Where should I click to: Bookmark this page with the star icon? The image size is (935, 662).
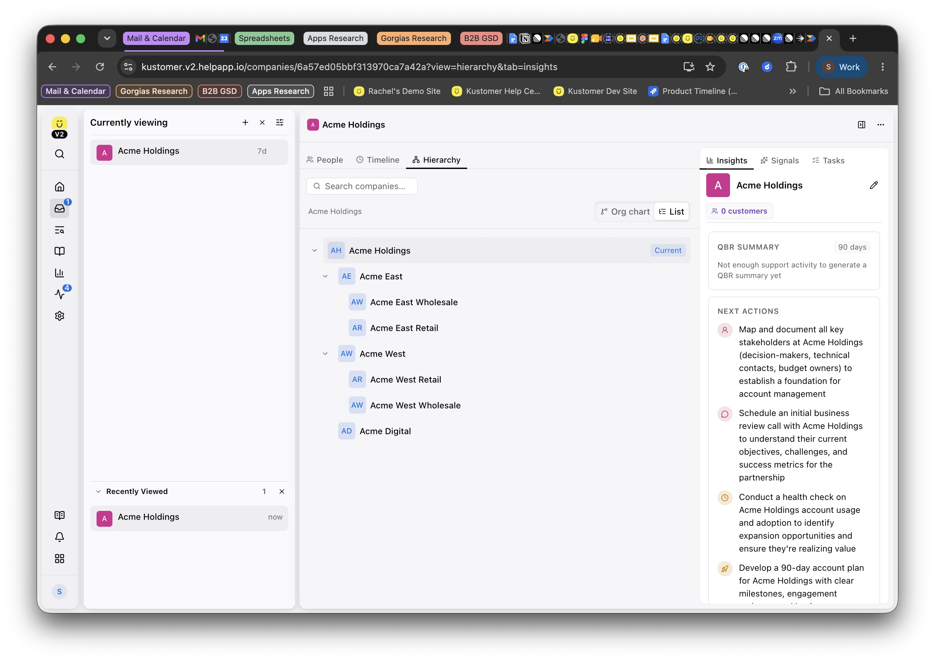click(710, 67)
